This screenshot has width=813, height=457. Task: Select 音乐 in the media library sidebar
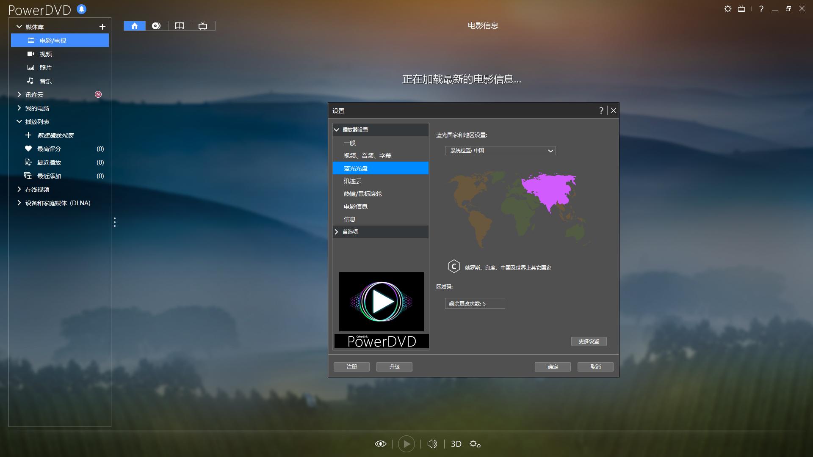[x=45, y=81]
